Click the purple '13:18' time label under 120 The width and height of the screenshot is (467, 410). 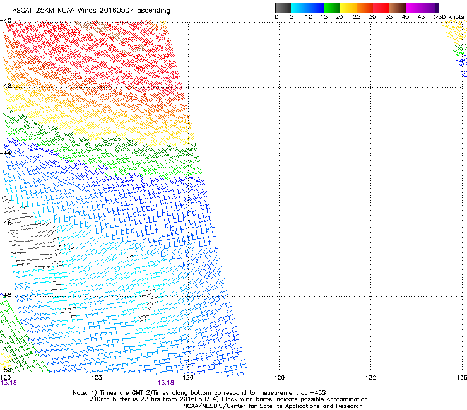click(x=9, y=383)
